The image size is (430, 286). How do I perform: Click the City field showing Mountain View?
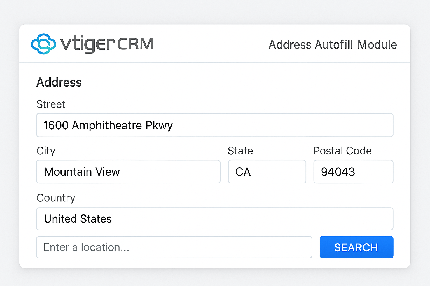click(x=128, y=172)
